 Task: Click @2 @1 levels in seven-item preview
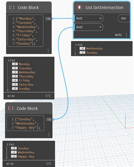click(x=11, y=96)
